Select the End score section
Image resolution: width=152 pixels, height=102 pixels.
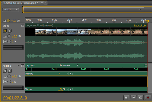[x=135, y=69]
